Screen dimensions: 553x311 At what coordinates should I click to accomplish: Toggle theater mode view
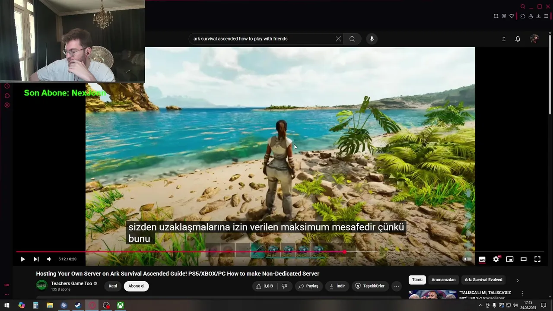pos(524,259)
